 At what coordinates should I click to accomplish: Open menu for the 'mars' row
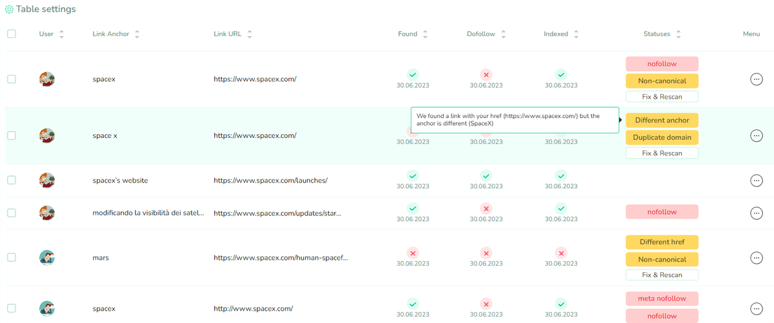(x=757, y=258)
